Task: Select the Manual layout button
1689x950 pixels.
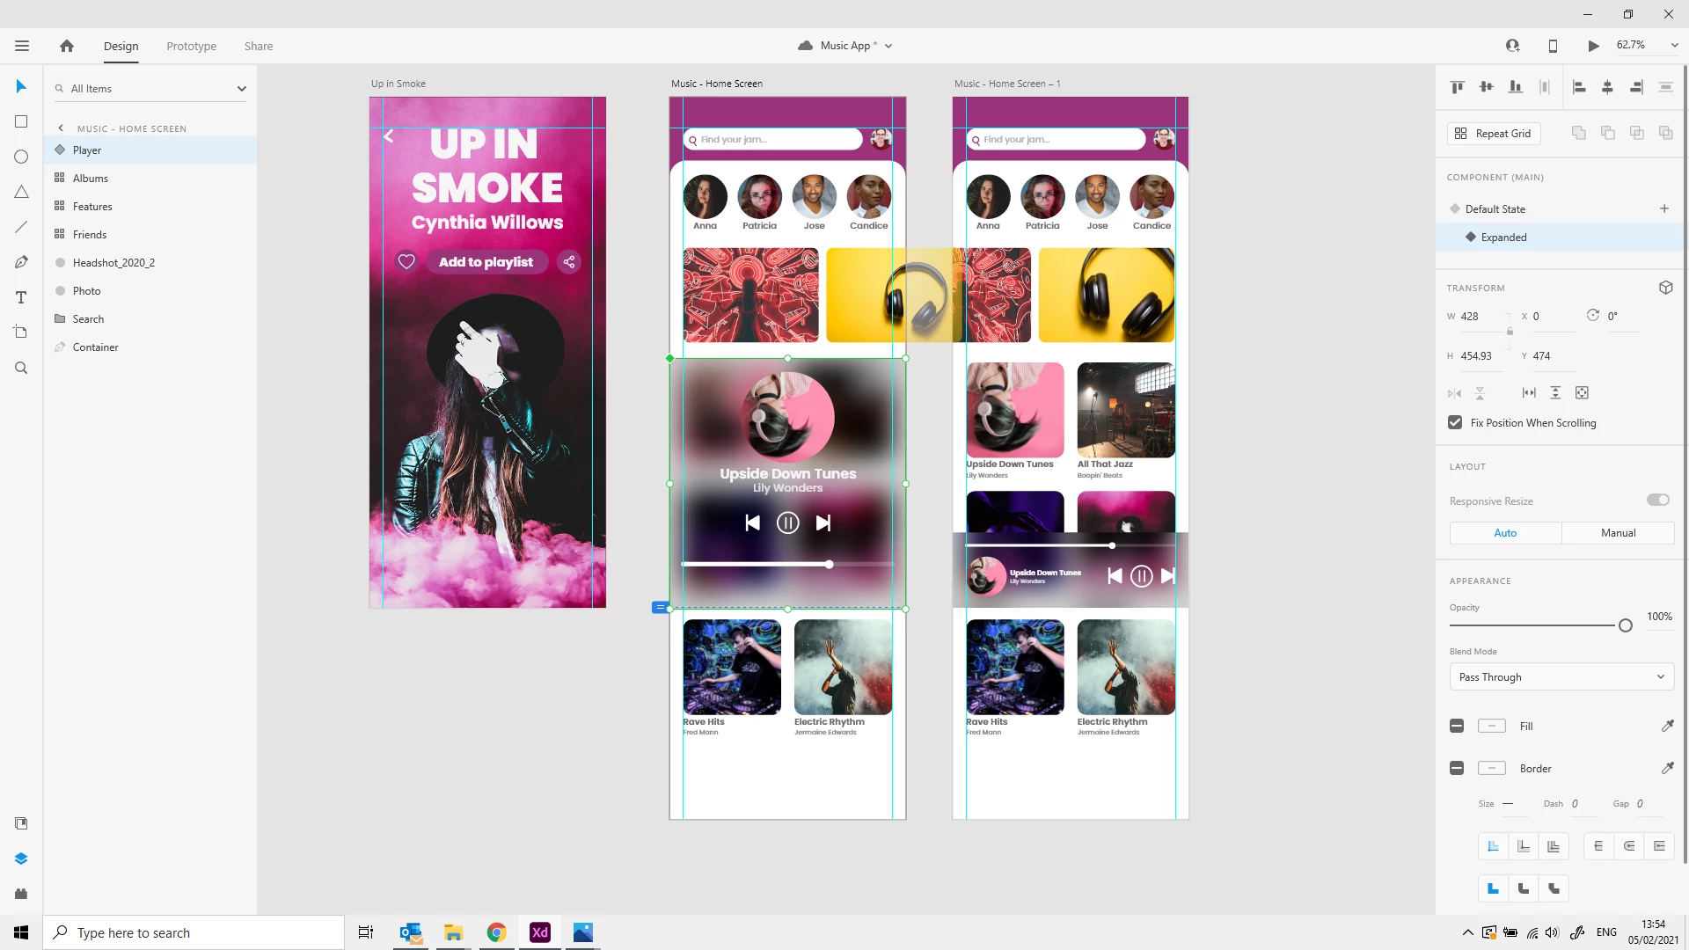Action: [1618, 532]
